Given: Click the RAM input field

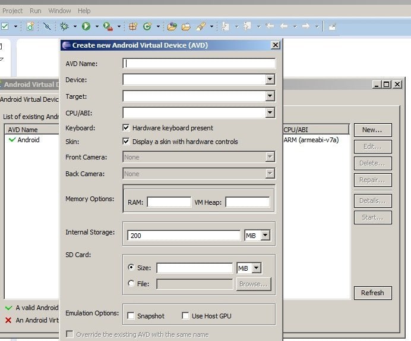Looking at the screenshot, I should pos(169,202).
